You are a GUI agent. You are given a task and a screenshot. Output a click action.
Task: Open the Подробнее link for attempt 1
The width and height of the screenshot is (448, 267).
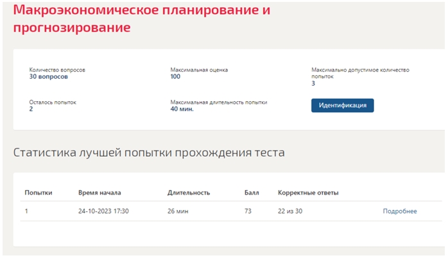400,211
